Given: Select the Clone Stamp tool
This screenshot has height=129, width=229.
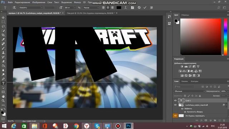Looking at the screenshot, I should [x=3, y=53].
